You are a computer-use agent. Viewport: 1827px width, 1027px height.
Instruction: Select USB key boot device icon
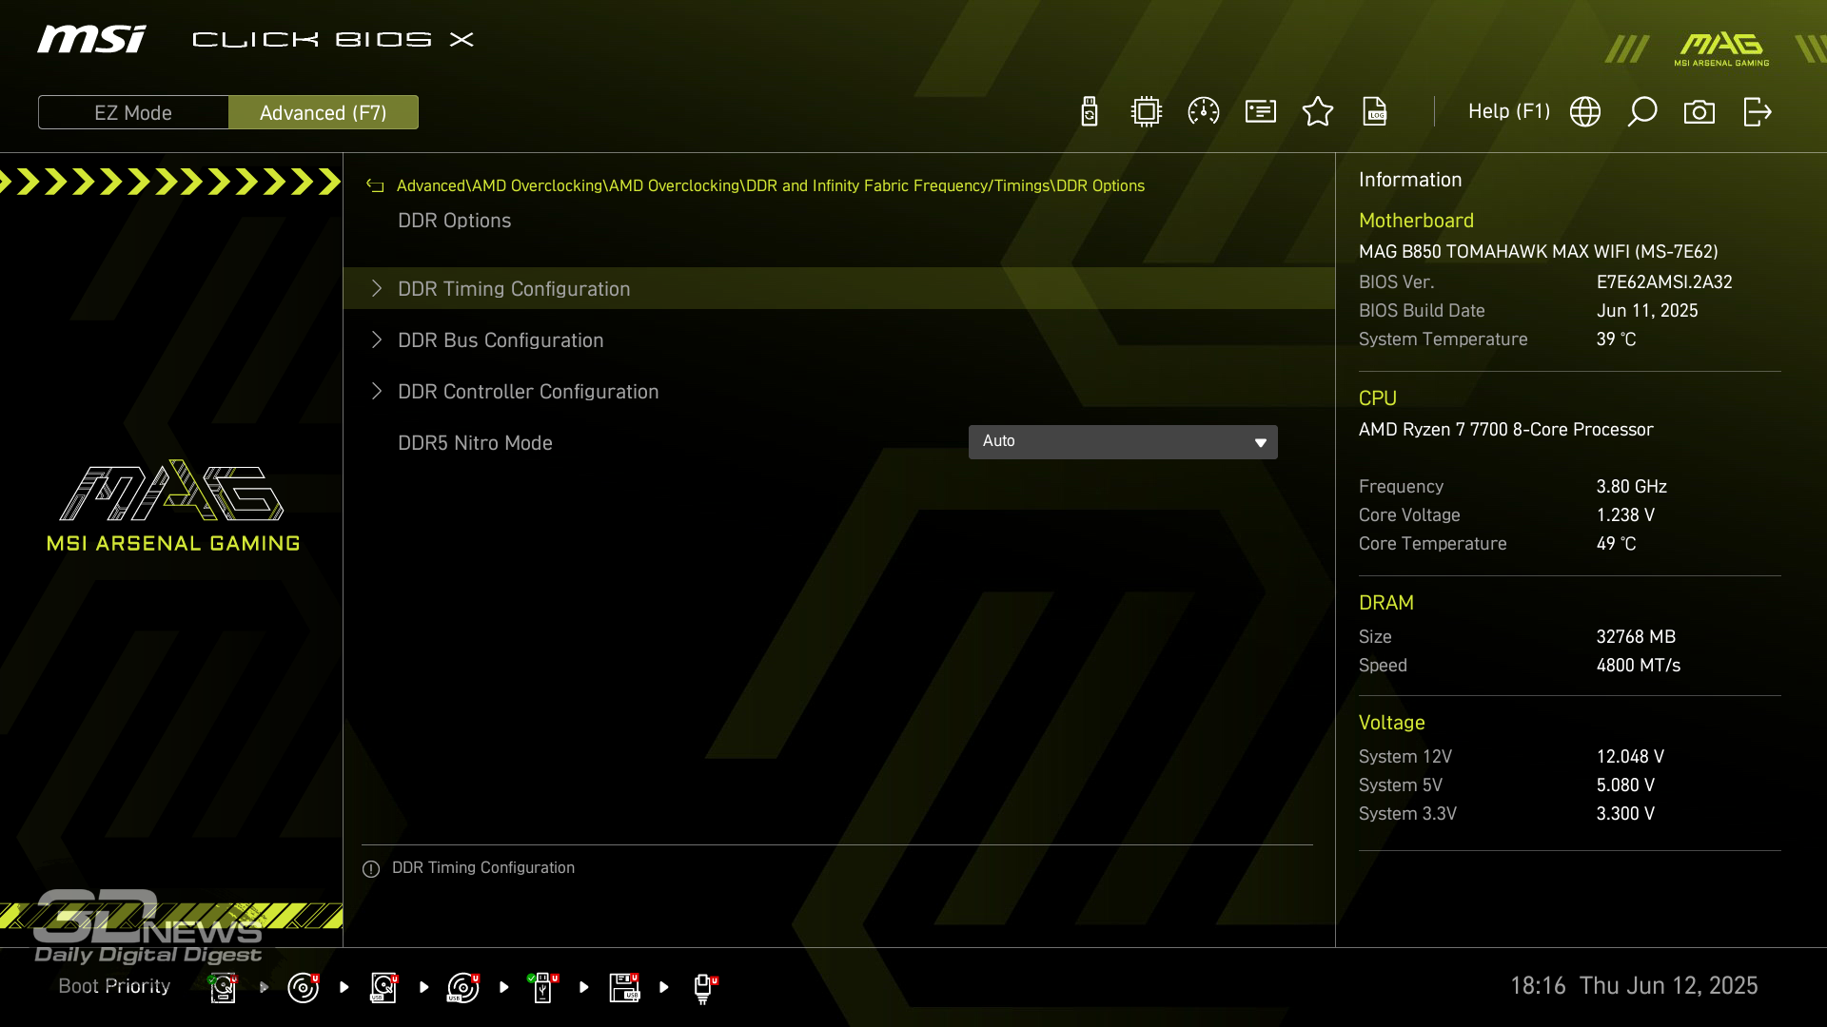pos(543,987)
